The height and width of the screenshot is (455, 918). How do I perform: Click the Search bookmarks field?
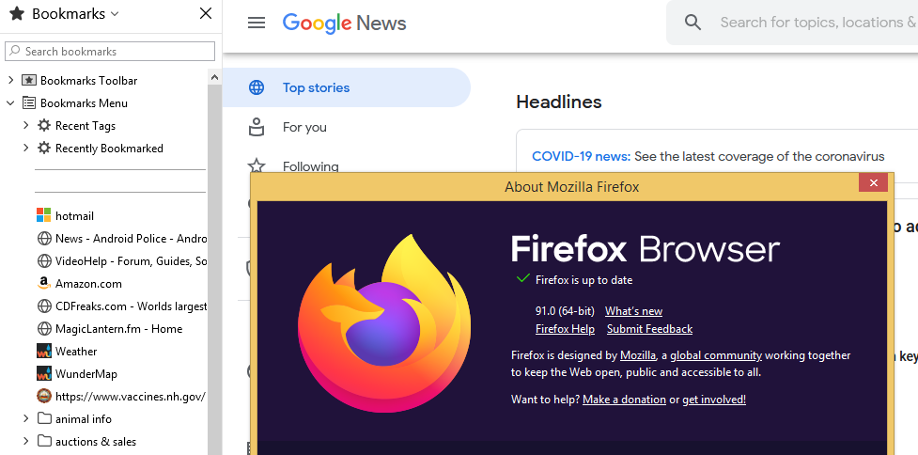[x=110, y=52]
